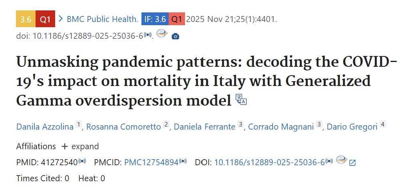Click the chevron arrow before BMC Public Health

point(61,18)
